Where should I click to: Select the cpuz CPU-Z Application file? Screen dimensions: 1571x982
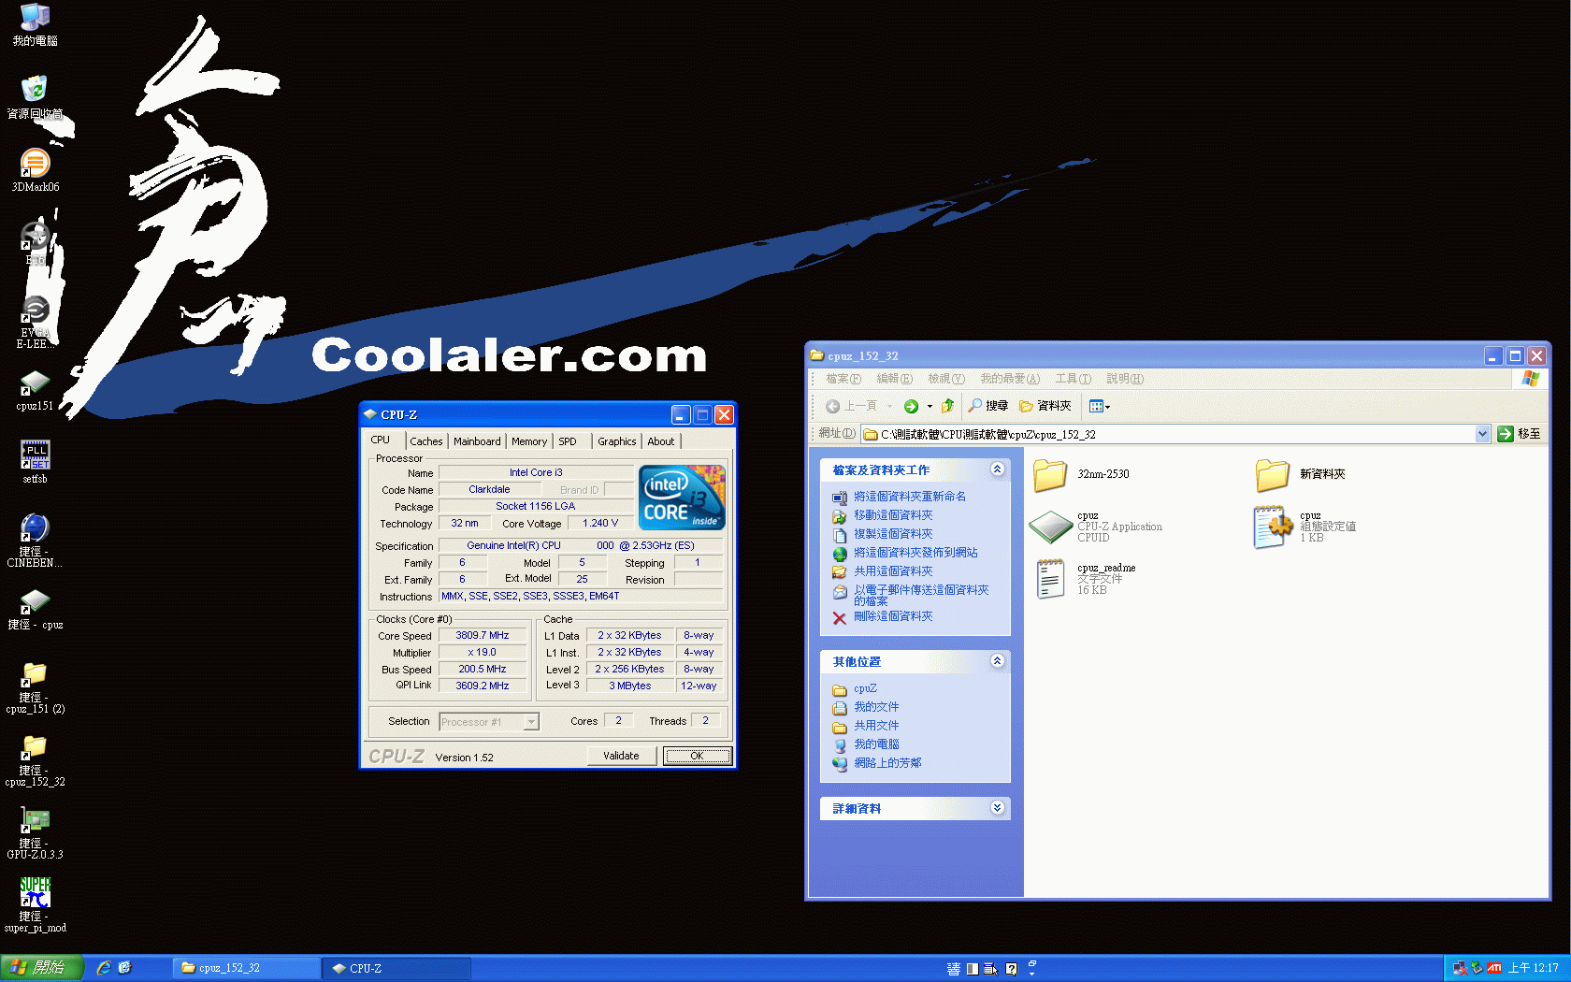(1096, 527)
